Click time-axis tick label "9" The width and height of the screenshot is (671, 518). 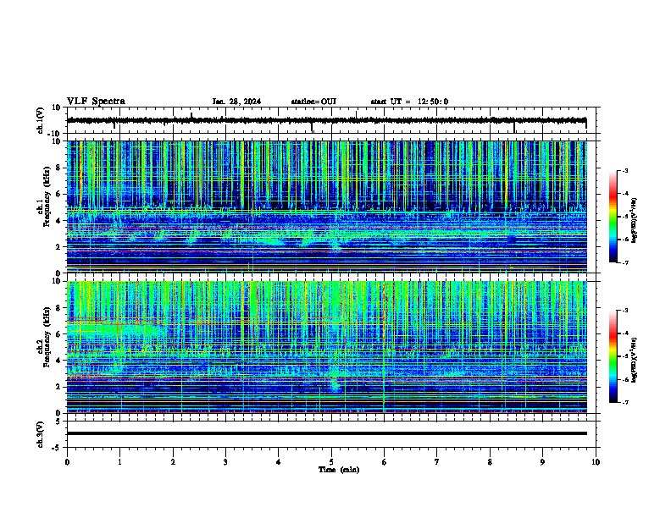(x=542, y=462)
